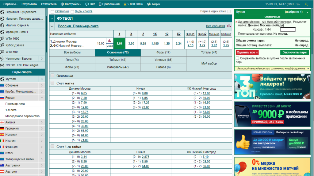Open date and timezone dropdown
The image size is (314, 176).
click(x=283, y=4)
